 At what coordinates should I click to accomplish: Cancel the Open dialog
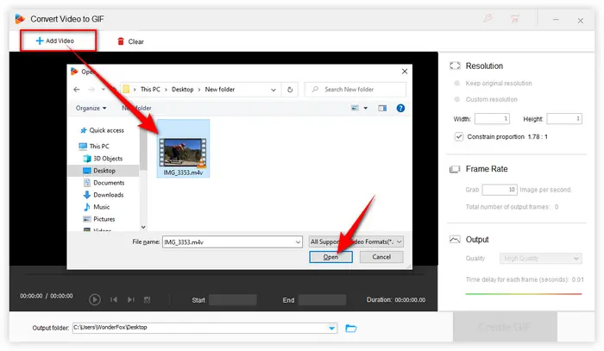click(381, 257)
